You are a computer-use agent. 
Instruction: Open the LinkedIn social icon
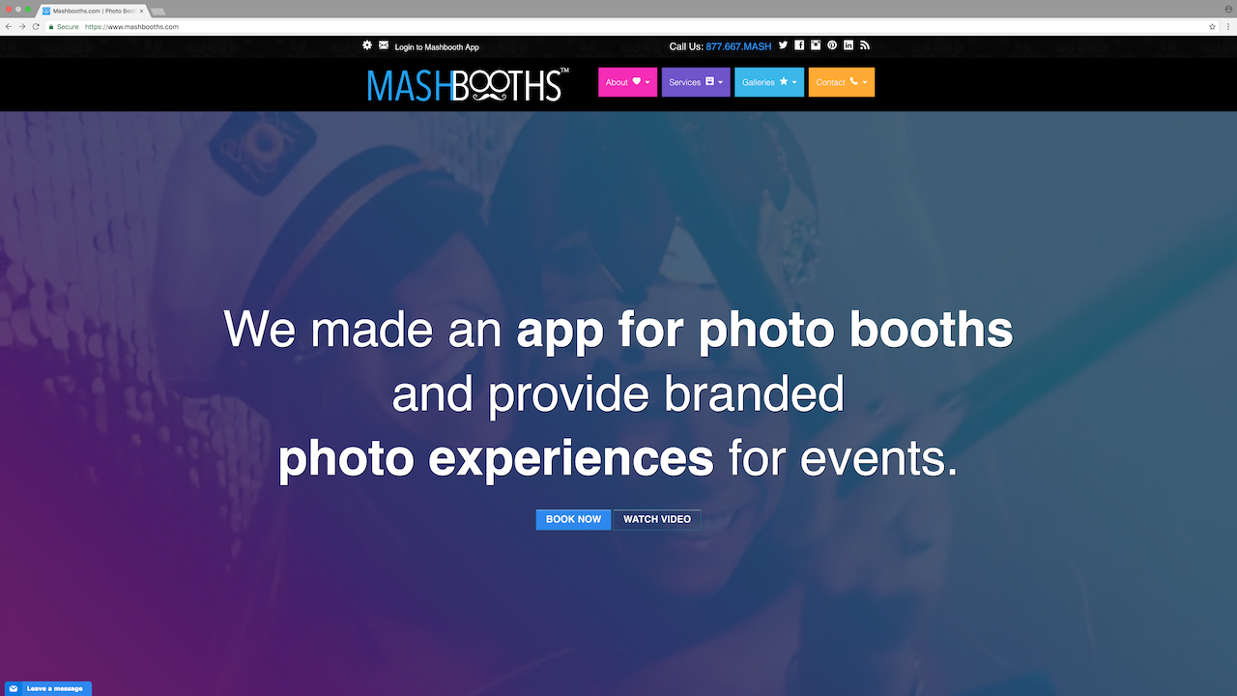849,45
